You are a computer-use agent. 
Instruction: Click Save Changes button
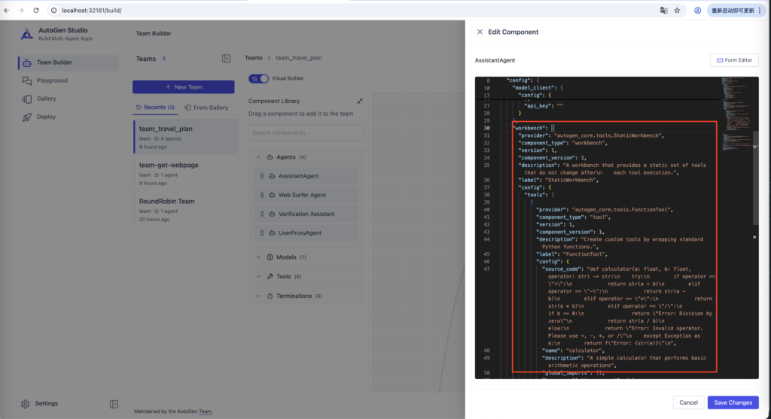[x=733, y=402]
